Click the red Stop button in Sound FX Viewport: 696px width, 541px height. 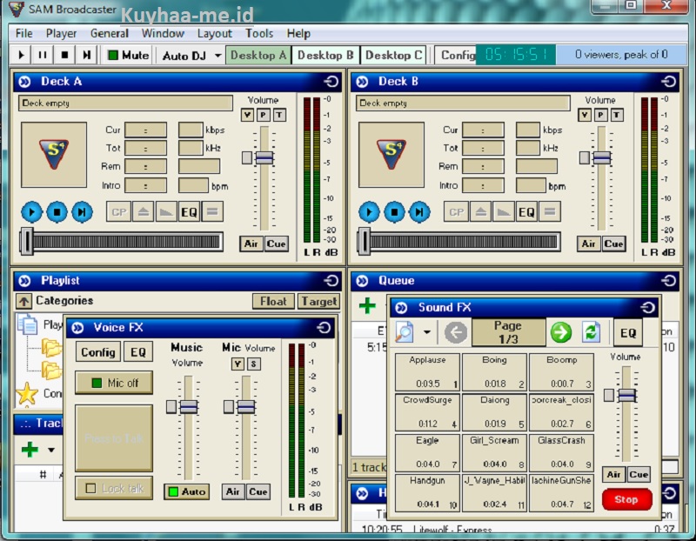[x=626, y=499]
